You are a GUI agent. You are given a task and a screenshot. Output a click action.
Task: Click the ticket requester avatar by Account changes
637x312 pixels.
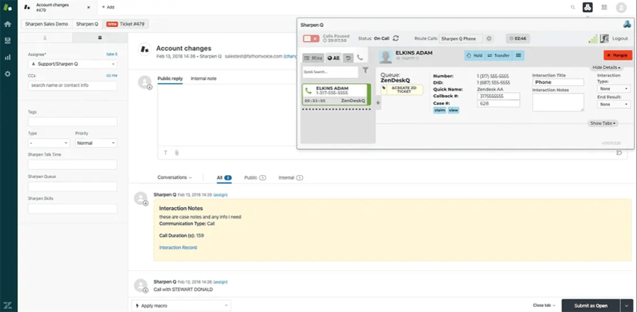pyautogui.click(x=143, y=49)
